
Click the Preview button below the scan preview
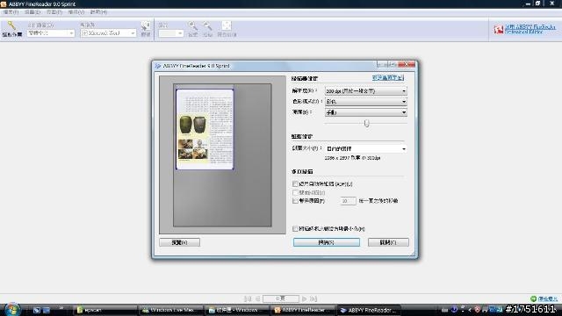[179, 242]
